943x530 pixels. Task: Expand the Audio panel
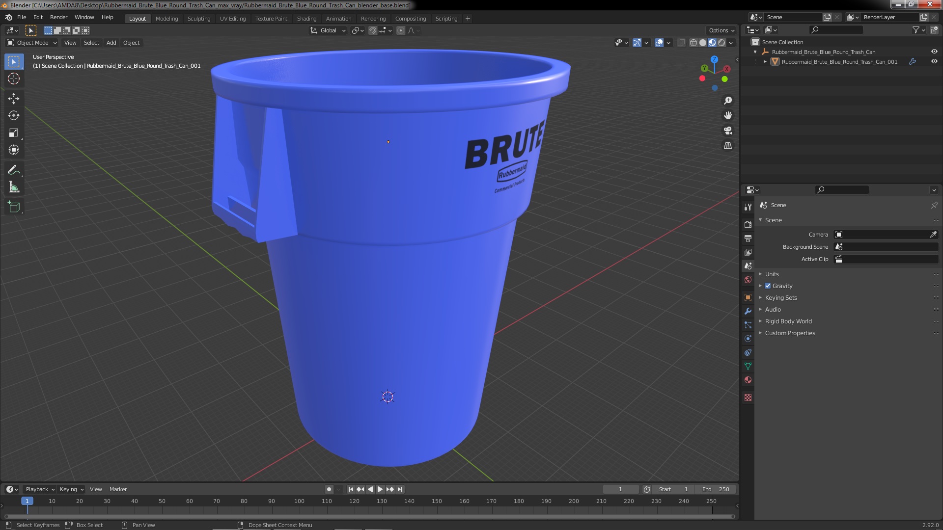click(773, 309)
